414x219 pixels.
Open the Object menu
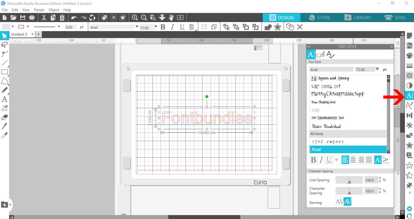click(54, 10)
